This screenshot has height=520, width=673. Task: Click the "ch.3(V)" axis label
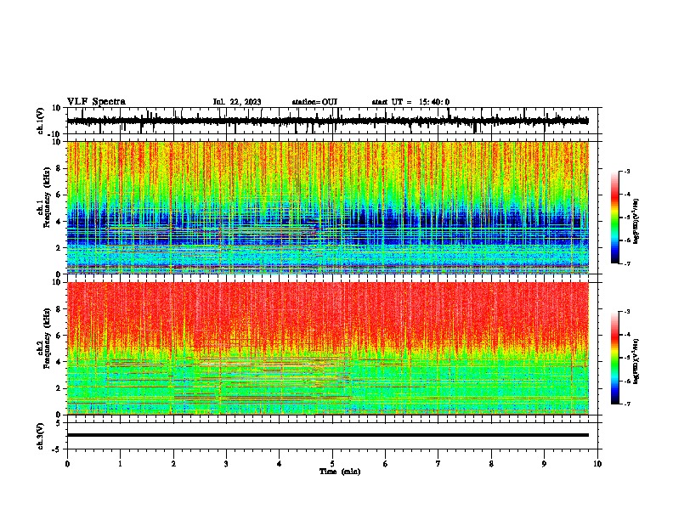point(41,436)
